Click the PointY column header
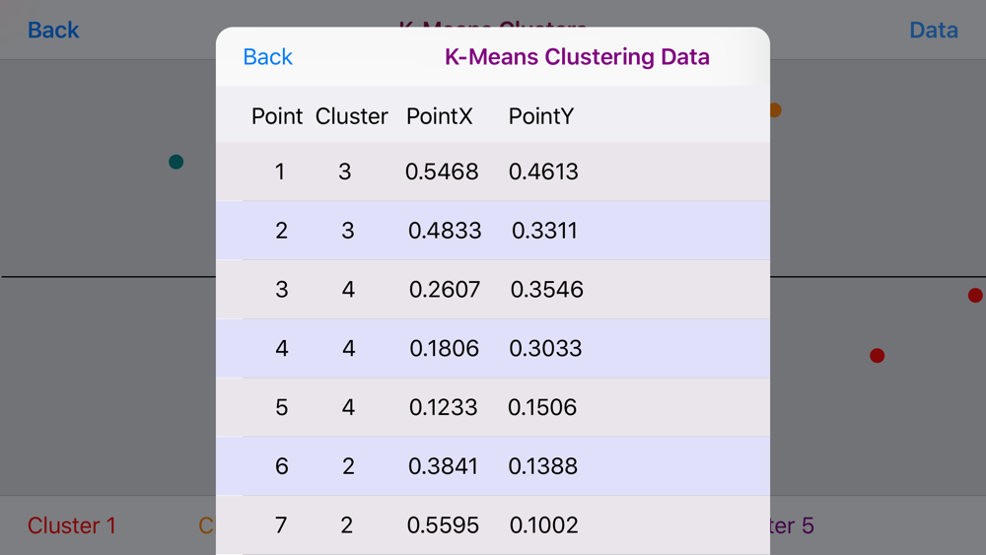 click(540, 116)
